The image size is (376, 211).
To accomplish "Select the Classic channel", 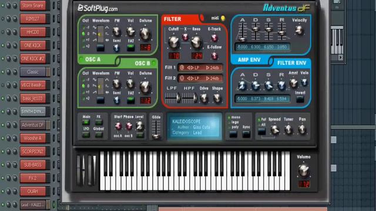I will coord(33,72).
